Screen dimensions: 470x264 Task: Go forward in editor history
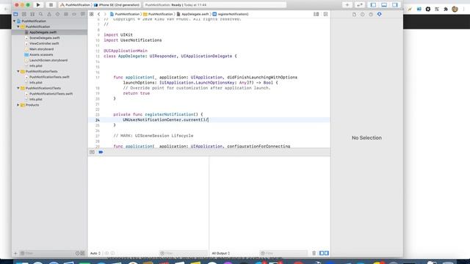(x=105, y=14)
